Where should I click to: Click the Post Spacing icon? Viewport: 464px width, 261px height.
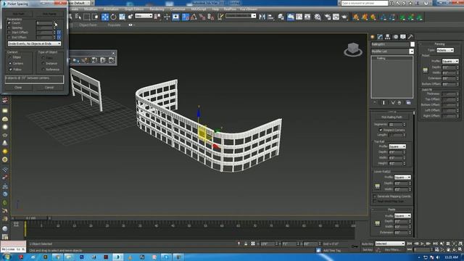click(377, 223)
